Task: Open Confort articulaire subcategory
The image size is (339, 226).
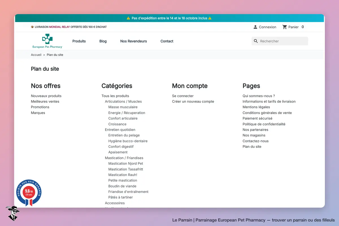Action: [123, 118]
